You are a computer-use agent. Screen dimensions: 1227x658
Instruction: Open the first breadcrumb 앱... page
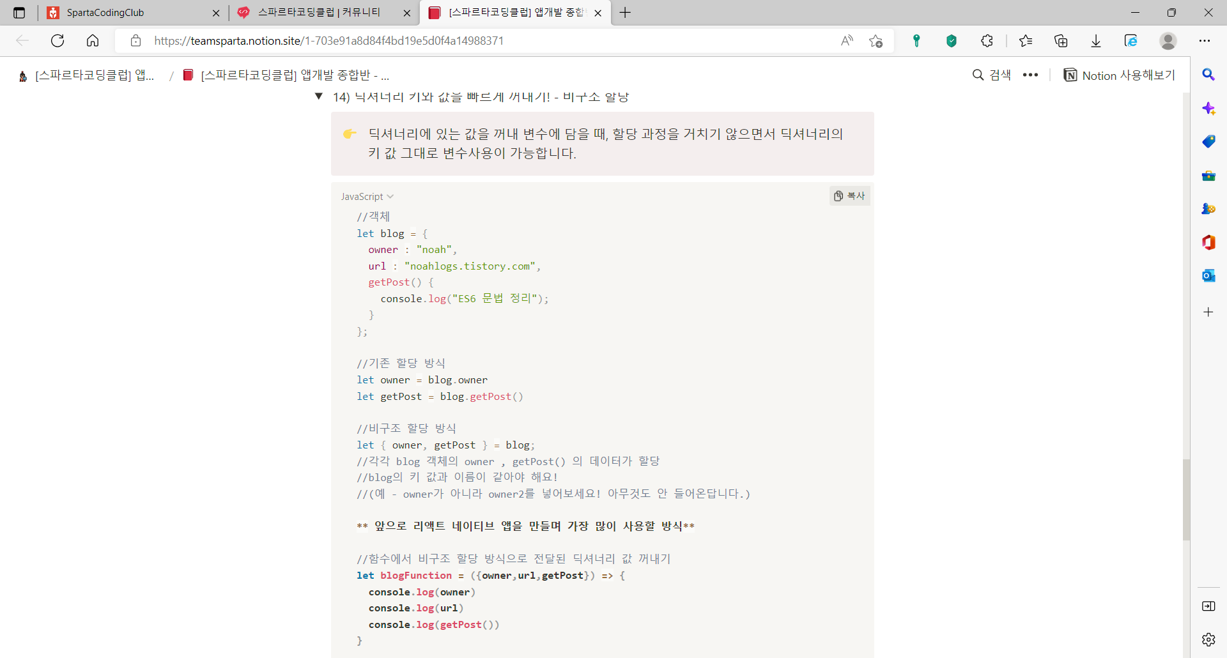click(x=87, y=75)
